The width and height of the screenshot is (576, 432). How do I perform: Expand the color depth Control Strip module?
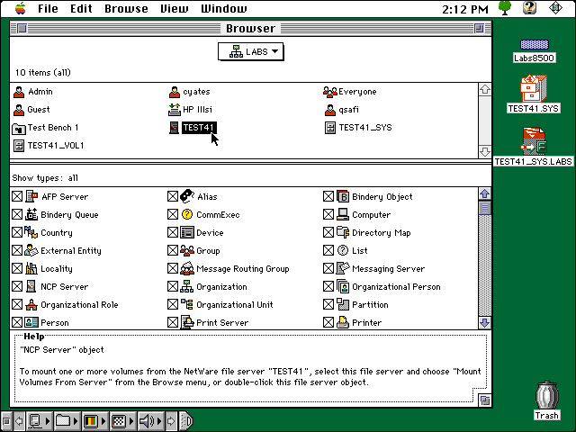[94, 421]
